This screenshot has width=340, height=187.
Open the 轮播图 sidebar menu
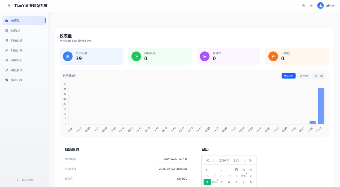point(24,30)
